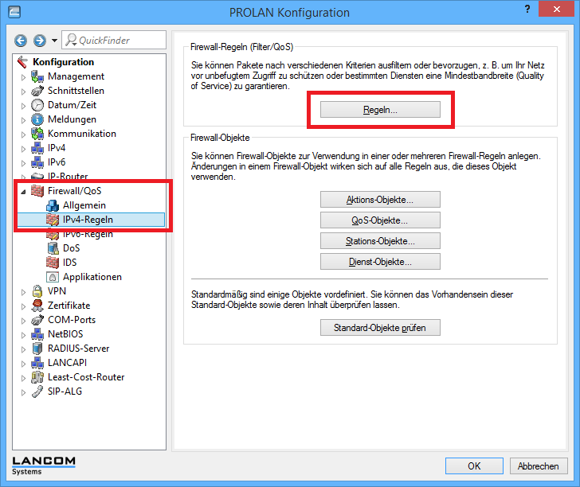
Task: Click the Datum/Zeit clock icon
Action: tap(37, 105)
